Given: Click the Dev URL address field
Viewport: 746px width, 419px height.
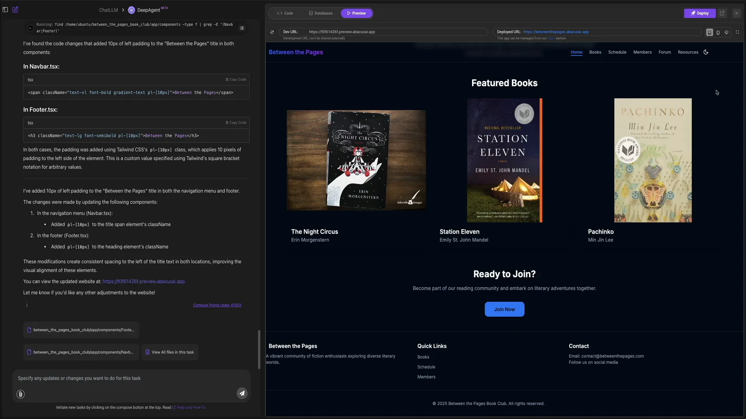Looking at the screenshot, I should 383,32.
